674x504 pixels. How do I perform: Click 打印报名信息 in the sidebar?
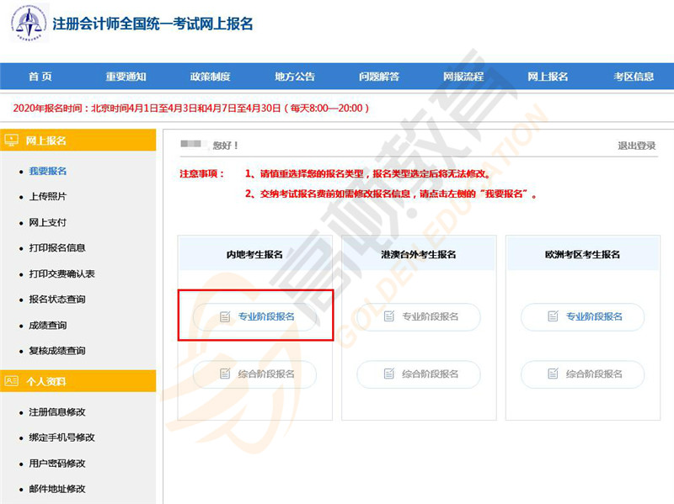[x=56, y=248]
